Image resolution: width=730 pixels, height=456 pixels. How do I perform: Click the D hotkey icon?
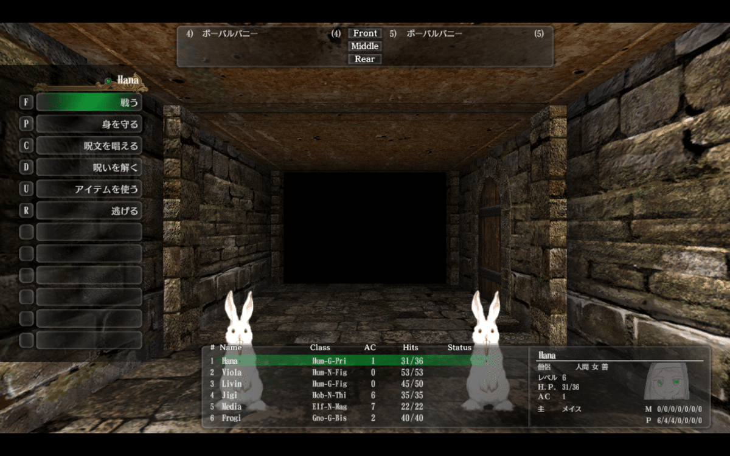(26, 167)
